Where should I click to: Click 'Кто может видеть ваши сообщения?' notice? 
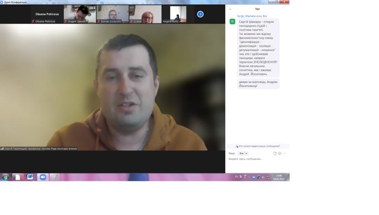[x=258, y=146]
